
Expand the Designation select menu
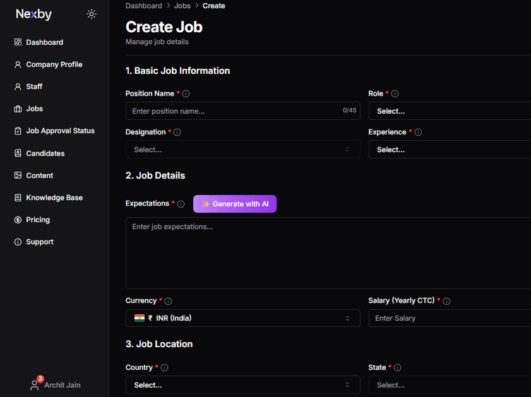tap(242, 150)
